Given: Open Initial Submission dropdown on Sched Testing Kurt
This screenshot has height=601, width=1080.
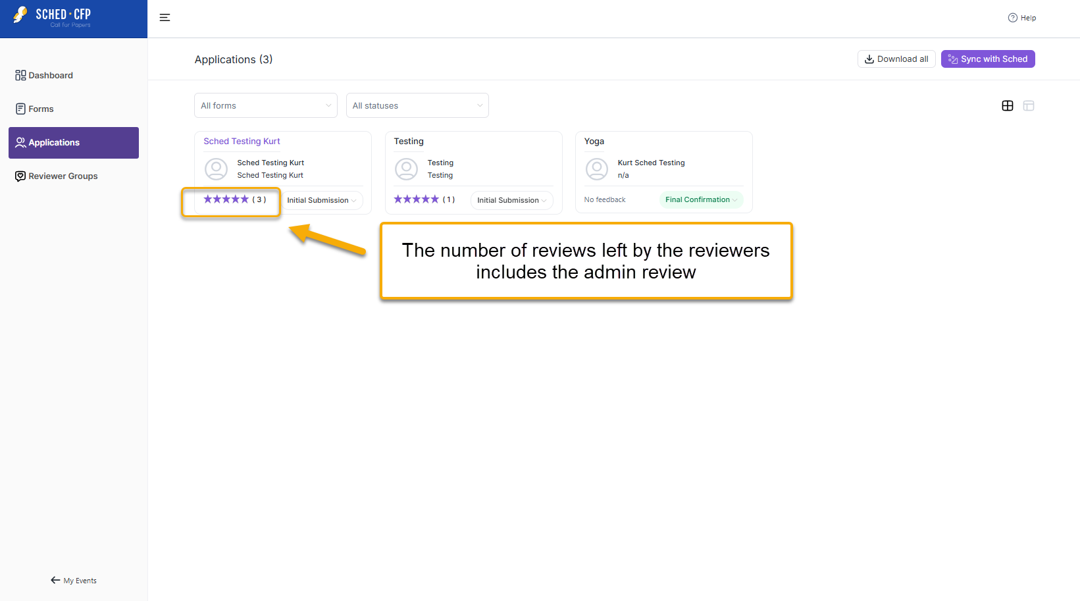Looking at the screenshot, I should pos(321,200).
